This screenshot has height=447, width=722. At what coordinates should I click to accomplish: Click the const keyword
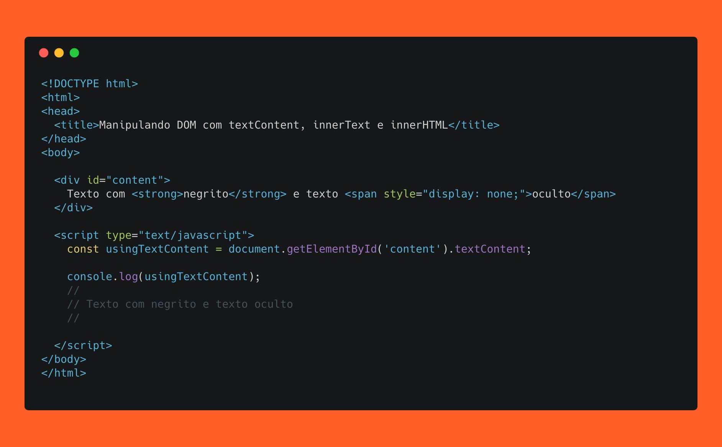coord(83,249)
